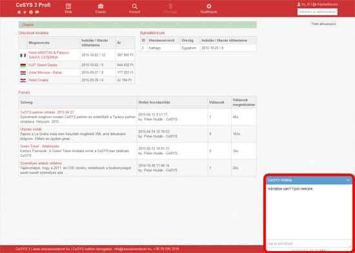
Task: Click the date 2015-10-25 / 8
Action: tap(212, 48)
